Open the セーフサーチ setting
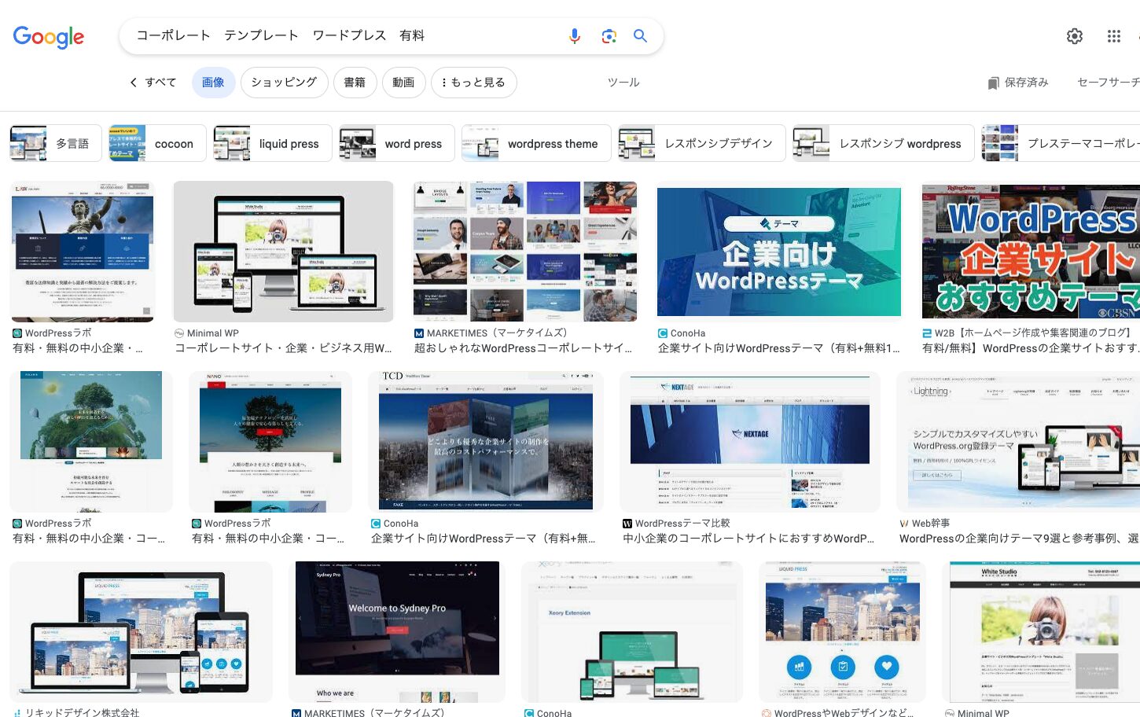Image resolution: width=1140 pixels, height=717 pixels. (1108, 83)
